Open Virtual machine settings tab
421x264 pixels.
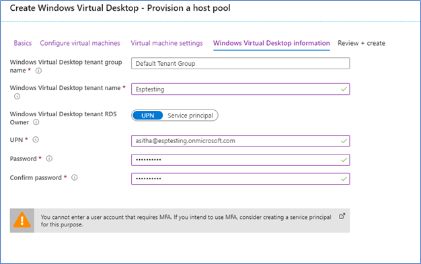[167, 43]
